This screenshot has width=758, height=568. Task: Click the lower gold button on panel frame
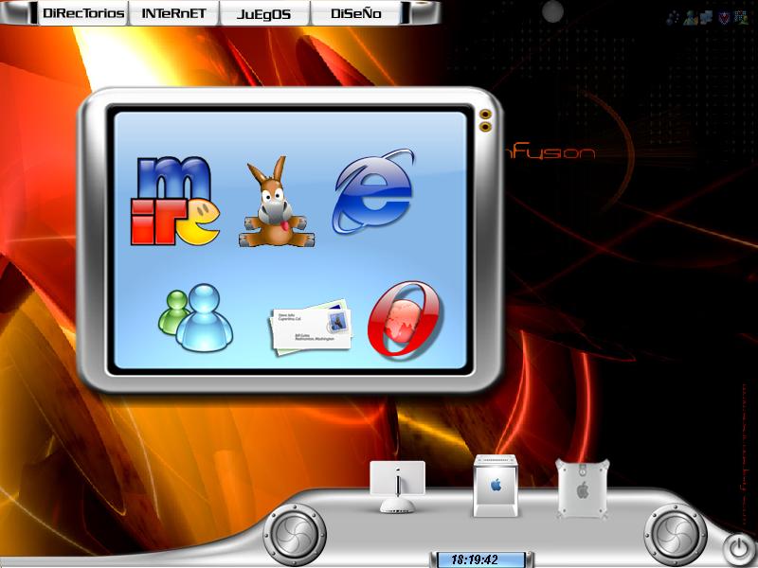[x=485, y=127]
